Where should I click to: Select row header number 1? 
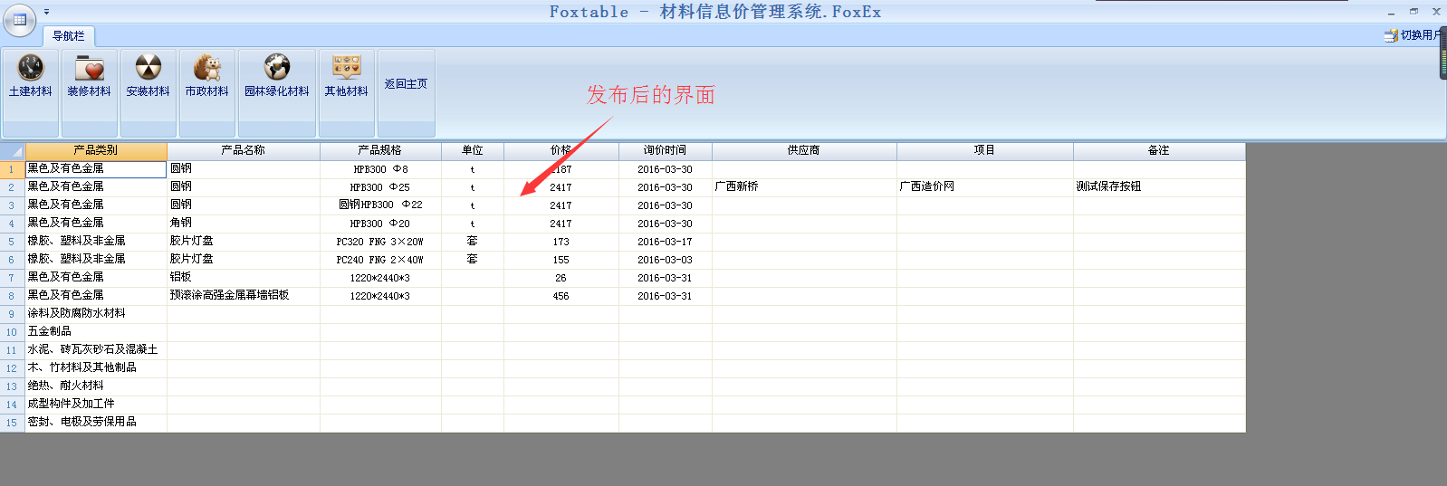[13, 169]
